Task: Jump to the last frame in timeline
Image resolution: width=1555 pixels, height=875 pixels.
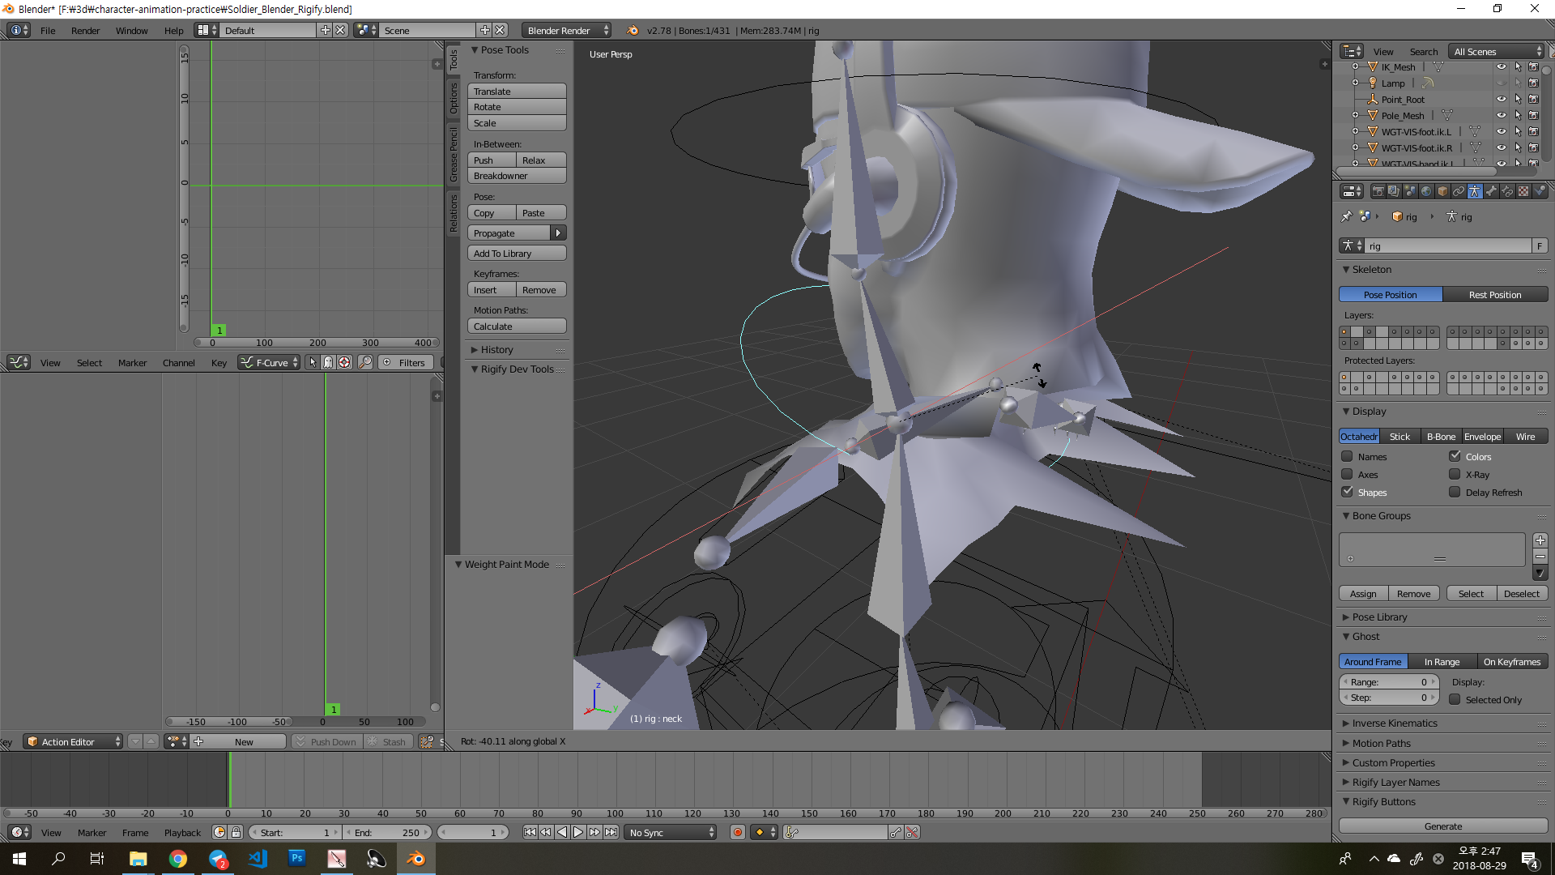Action: [611, 832]
